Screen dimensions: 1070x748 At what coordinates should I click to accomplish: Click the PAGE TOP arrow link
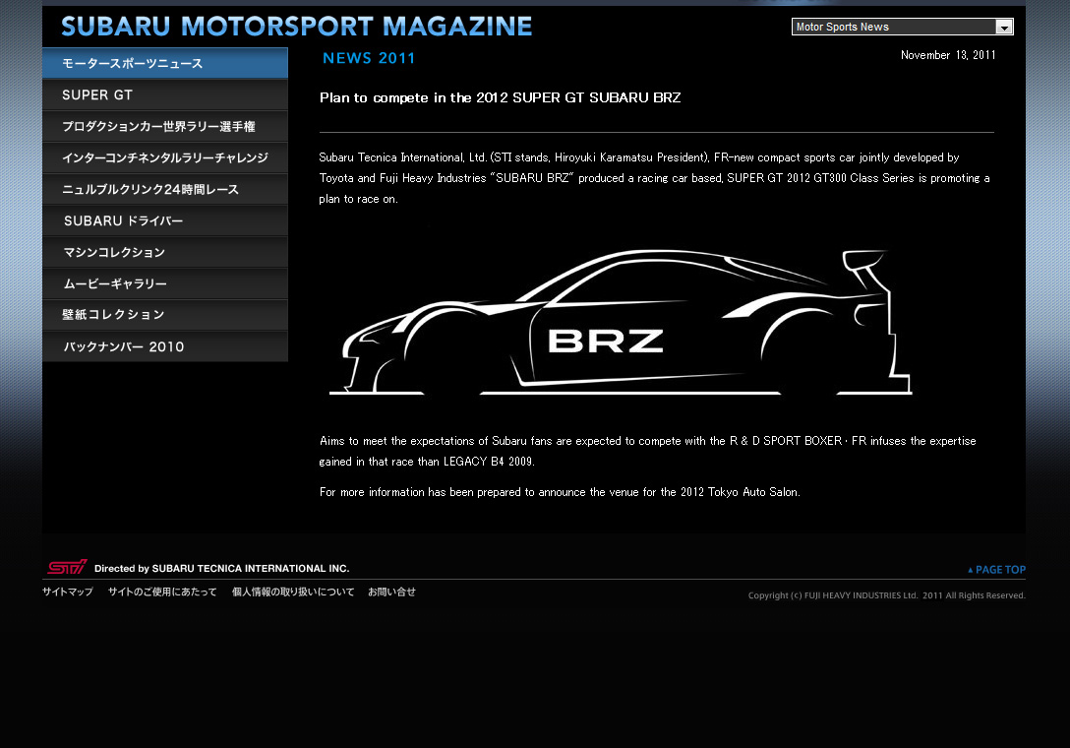pos(996,570)
